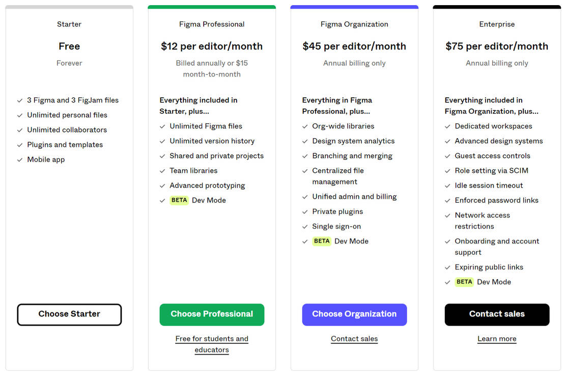Screen dimensions: 564x375
Task: Click the checkmark next to Plugins and templates
Action: pyautogui.click(x=20, y=145)
